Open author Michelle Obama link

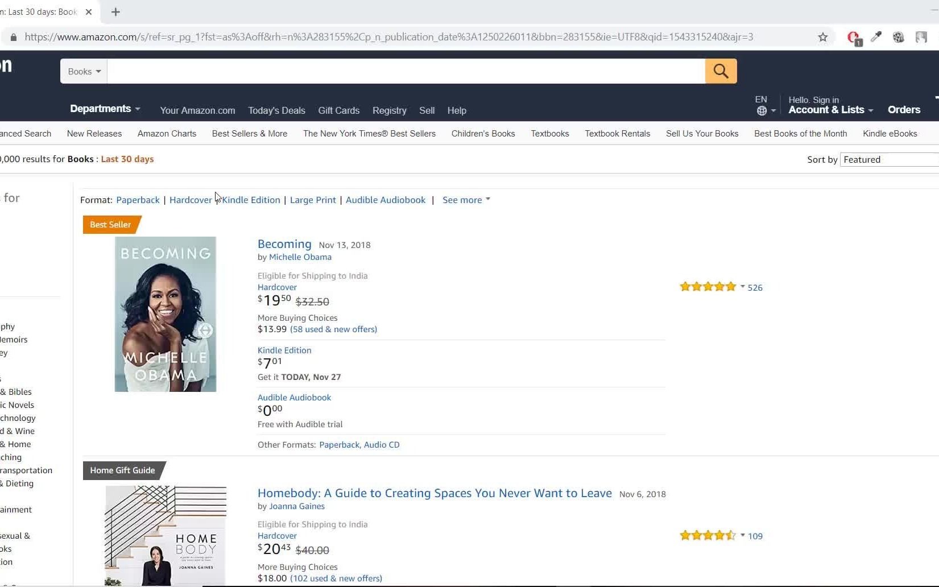(x=300, y=257)
